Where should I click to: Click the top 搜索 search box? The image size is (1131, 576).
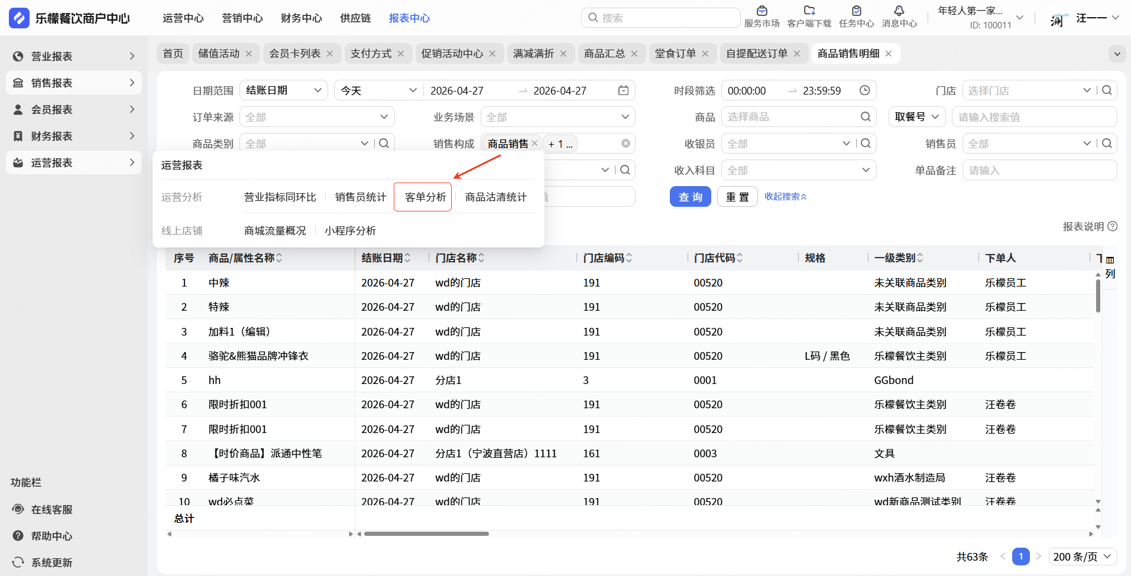[x=660, y=18]
